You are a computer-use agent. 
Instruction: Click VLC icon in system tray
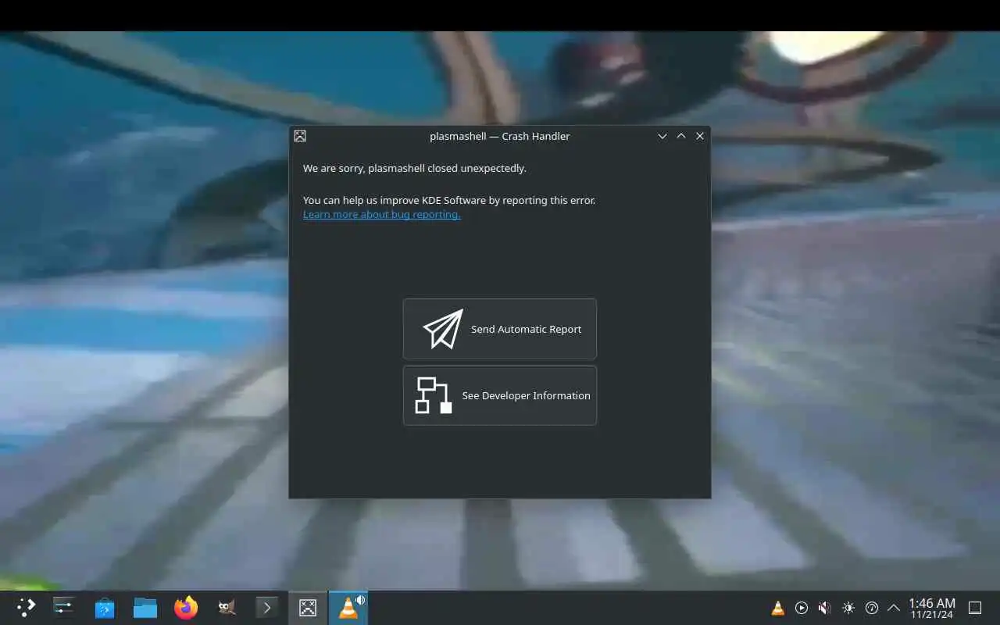pos(778,608)
